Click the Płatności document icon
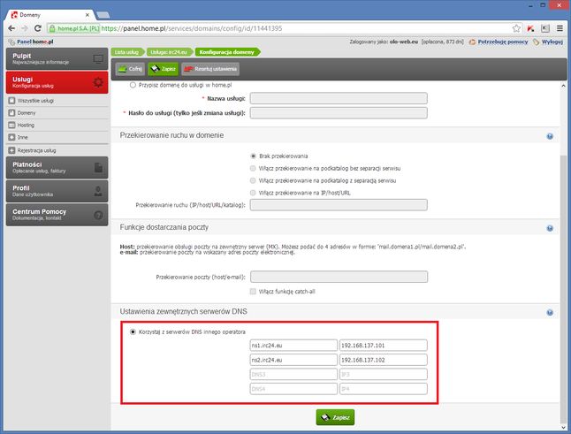The image size is (571, 434). point(98,167)
